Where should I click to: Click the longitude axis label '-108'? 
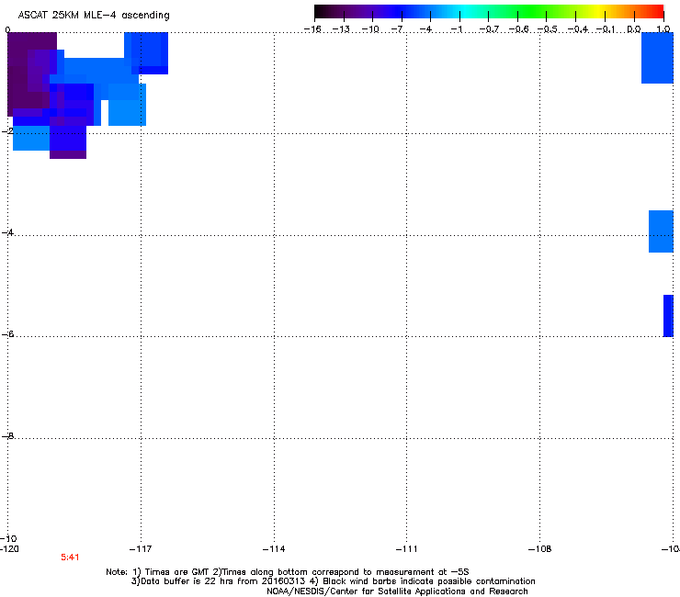pos(539,549)
